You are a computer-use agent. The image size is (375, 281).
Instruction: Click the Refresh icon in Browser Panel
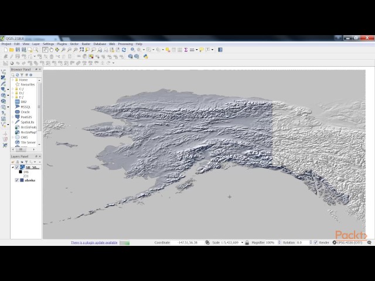coord(17,75)
